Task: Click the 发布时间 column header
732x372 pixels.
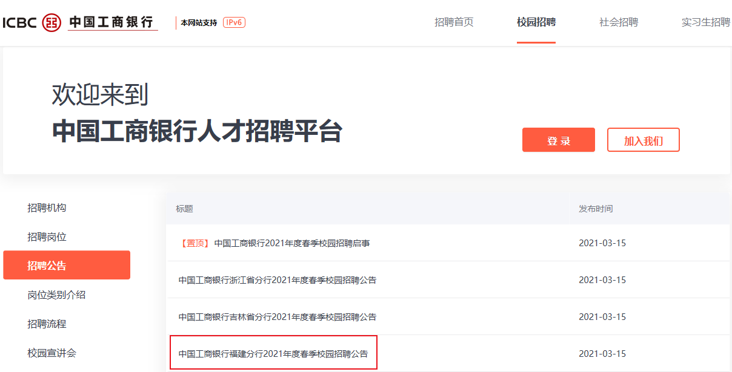Action: pos(596,209)
